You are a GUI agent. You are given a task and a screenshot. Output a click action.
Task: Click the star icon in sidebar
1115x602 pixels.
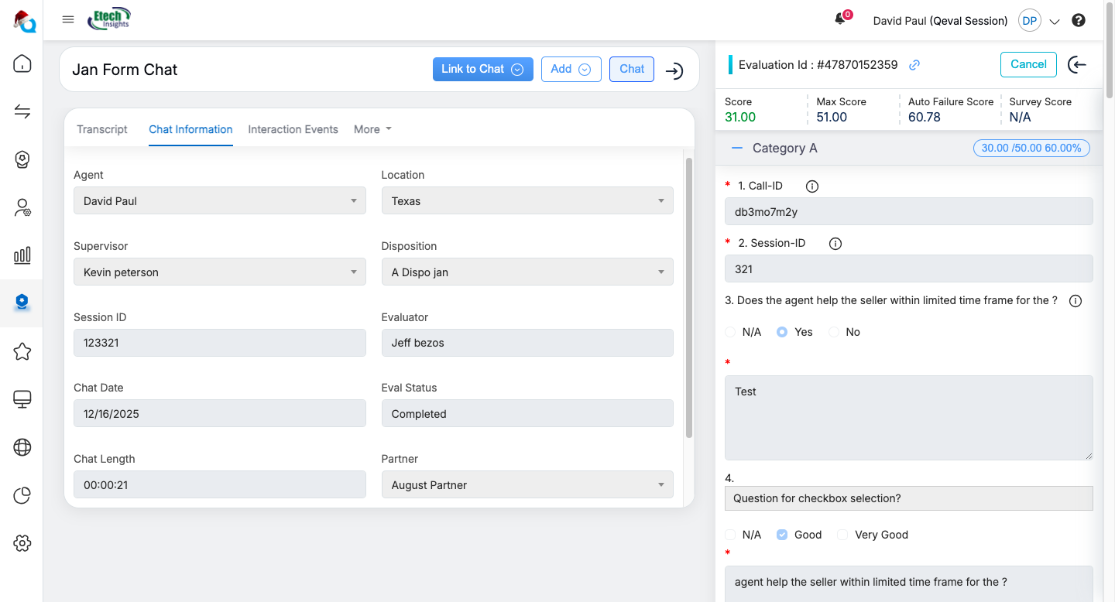(22, 352)
